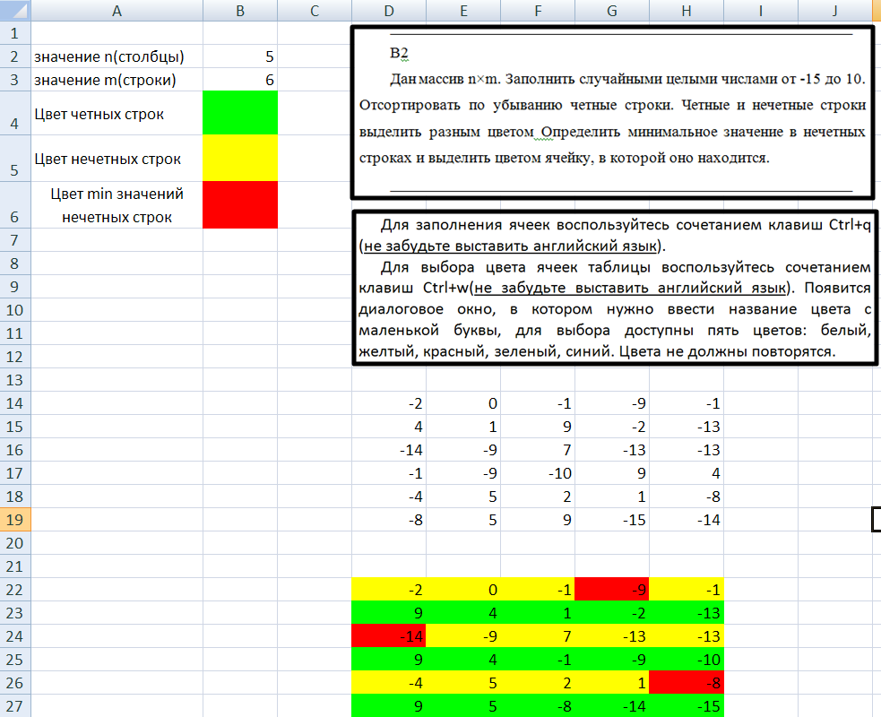Select column E header

click(463, 10)
